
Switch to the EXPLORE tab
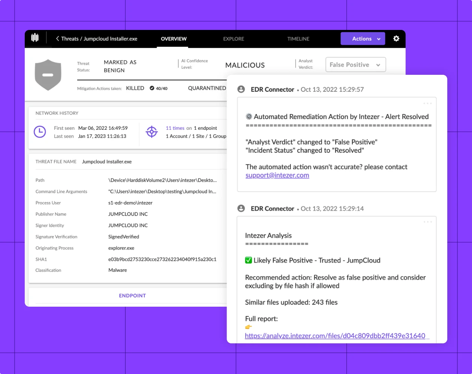tap(233, 39)
